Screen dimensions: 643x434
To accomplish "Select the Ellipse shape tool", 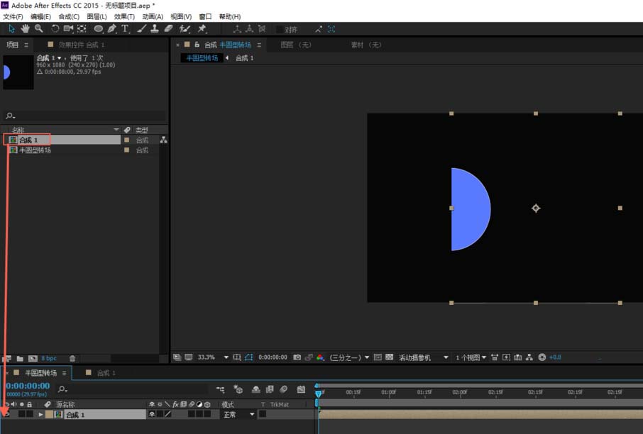I will pyautogui.click(x=99, y=28).
